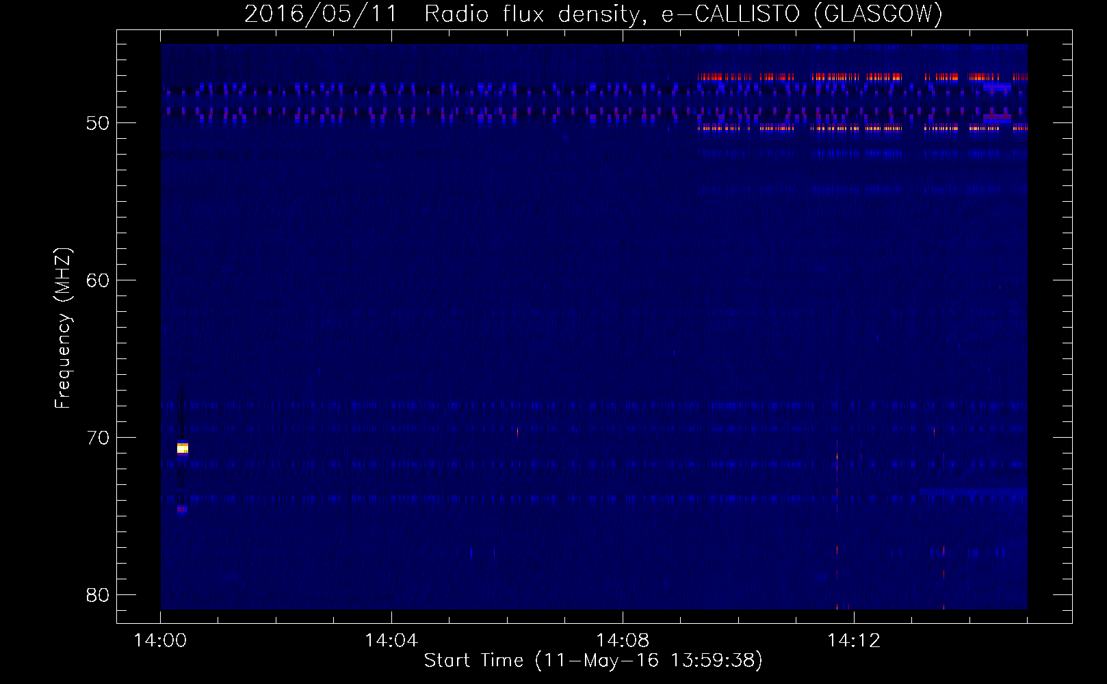Click the 14:04 time axis label
The width and height of the screenshot is (1107, 684).
tap(391, 641)
